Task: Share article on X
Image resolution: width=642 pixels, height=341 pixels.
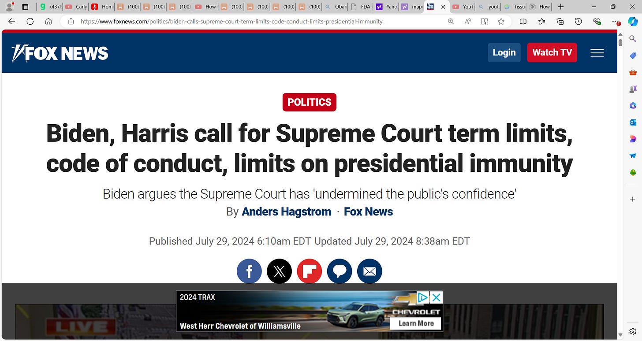Action: [279, 271]
